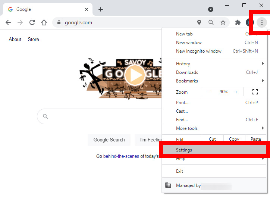270x203 pixels.
Task: Click the zoom magnifier icon in address bar
Action: click(x=211, y=22)
